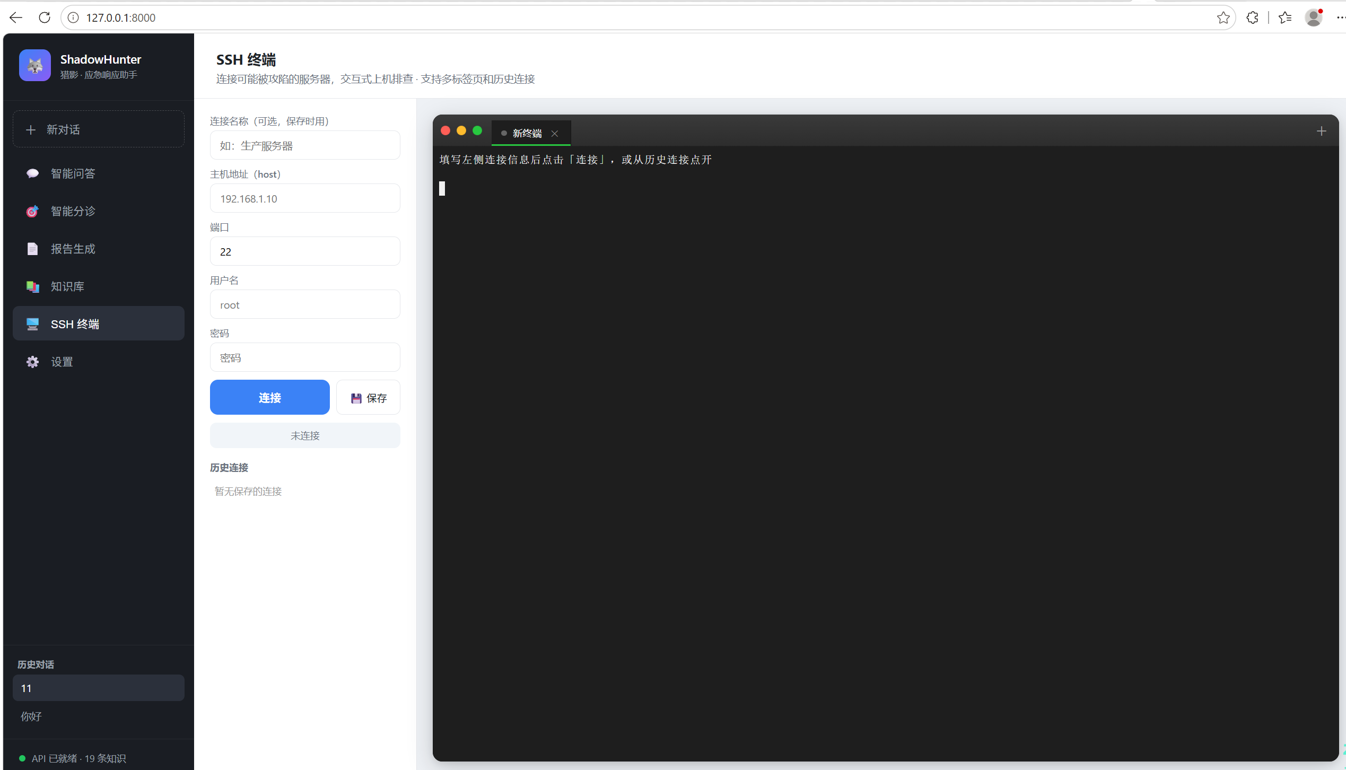1346x770 pixels.
Task: Open history conversation named 11
Action: 99,688
